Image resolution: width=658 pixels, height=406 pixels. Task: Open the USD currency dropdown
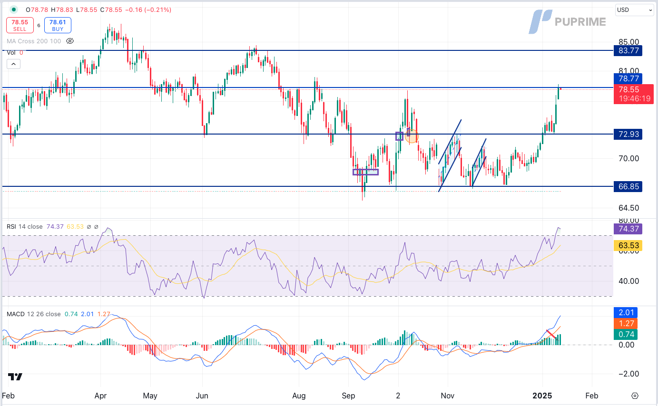pos(635,10)
